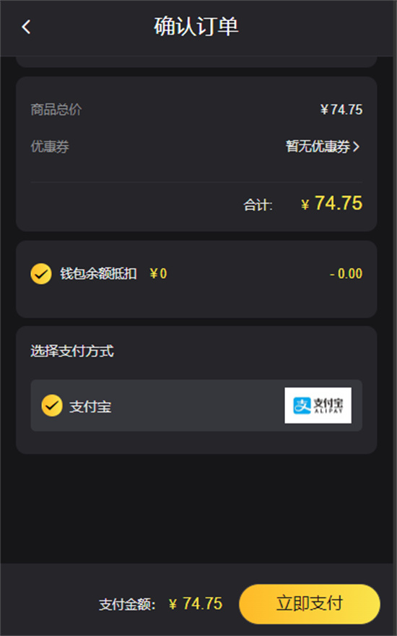Click the 合计 total amount ¥74.75

pos(331,203)
